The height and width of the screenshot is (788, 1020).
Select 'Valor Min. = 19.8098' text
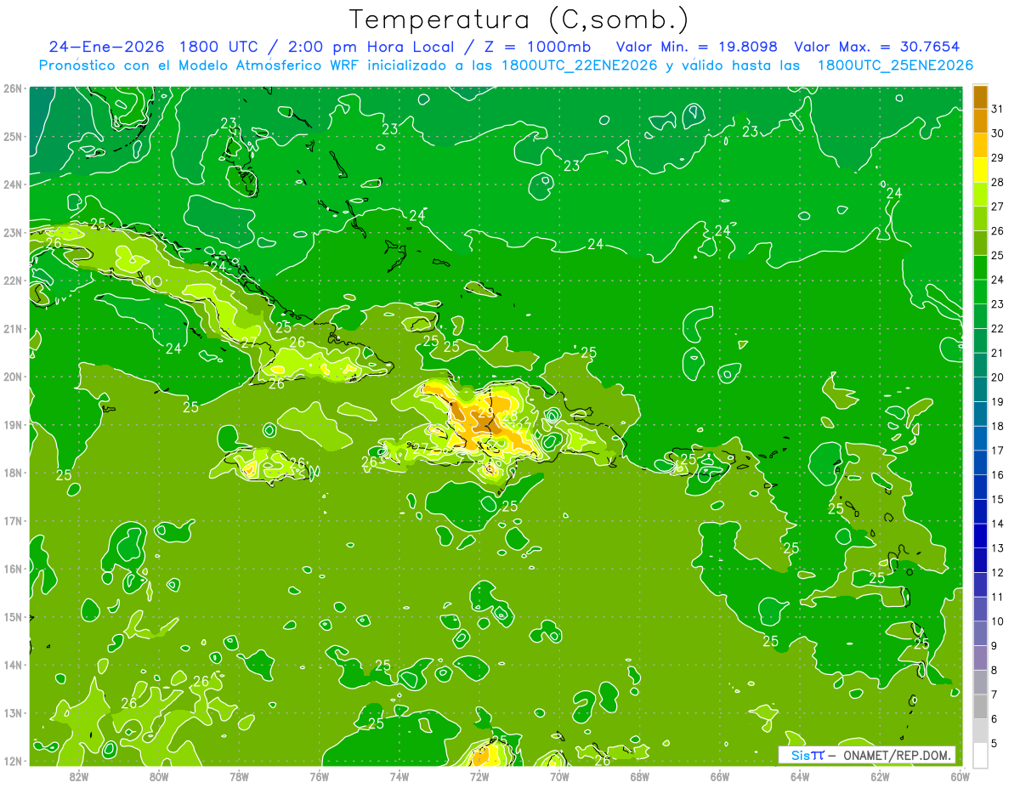(696, 47)
